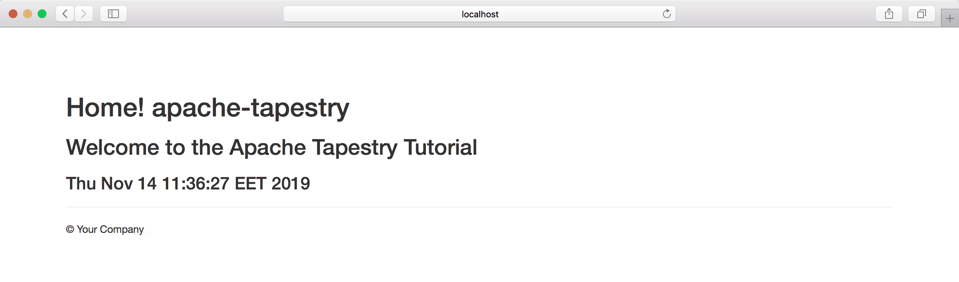Screen dimensions: 959x282
Task: Click the "© Your Company" footer text
Action: [x=105, y=230]
